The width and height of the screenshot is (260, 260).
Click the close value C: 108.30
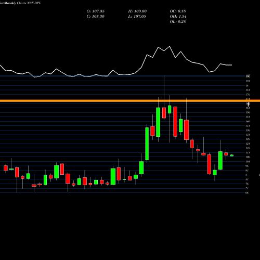click(x=96, y=17)
